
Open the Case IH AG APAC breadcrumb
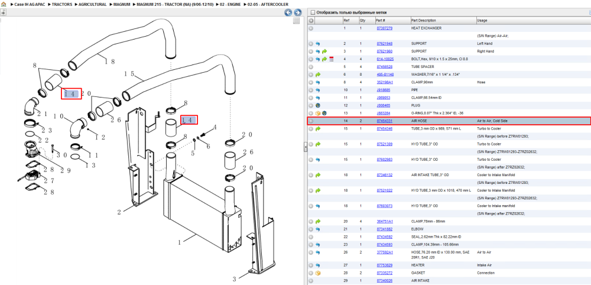30,4
